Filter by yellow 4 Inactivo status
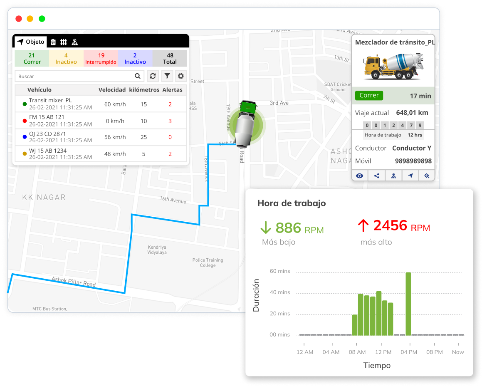 click(66, 58)
